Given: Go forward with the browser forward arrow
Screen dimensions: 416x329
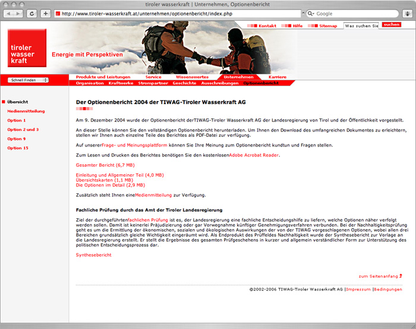Looking at the screenshot, I should point(18,14).
